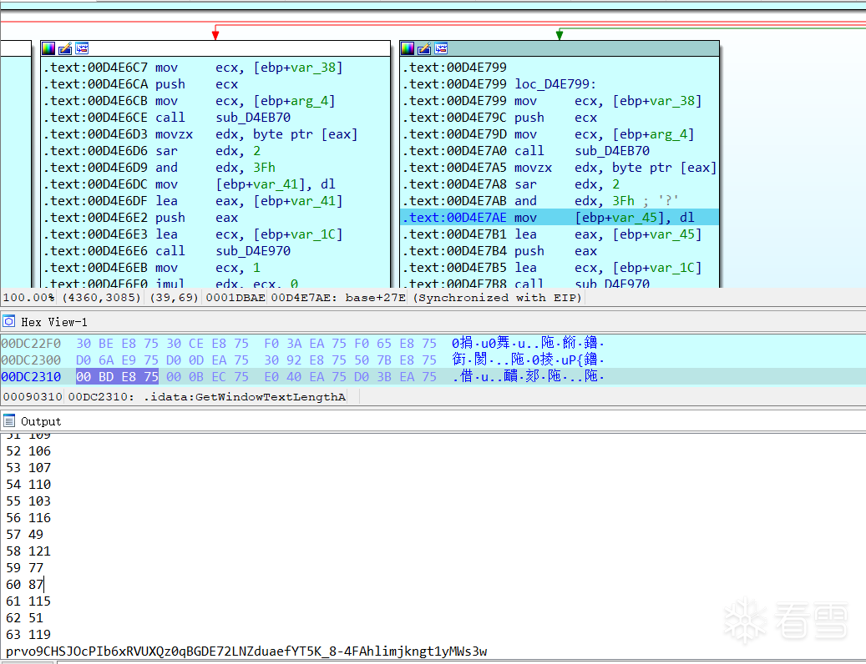This screenshot has width=866, height=664.
Task: Click var_1C at address 00D4E6E3
Action: [313, 234]
